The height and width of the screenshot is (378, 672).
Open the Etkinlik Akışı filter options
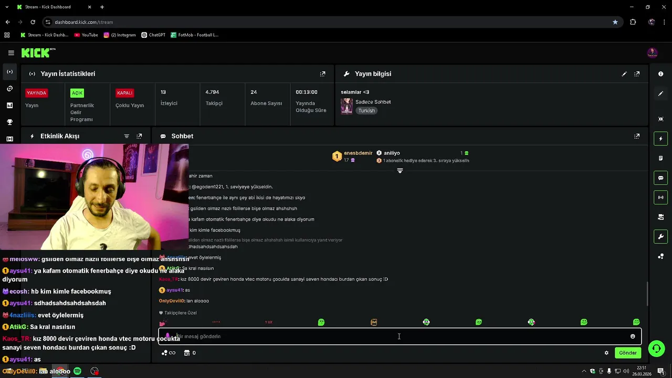coord(127,136)
